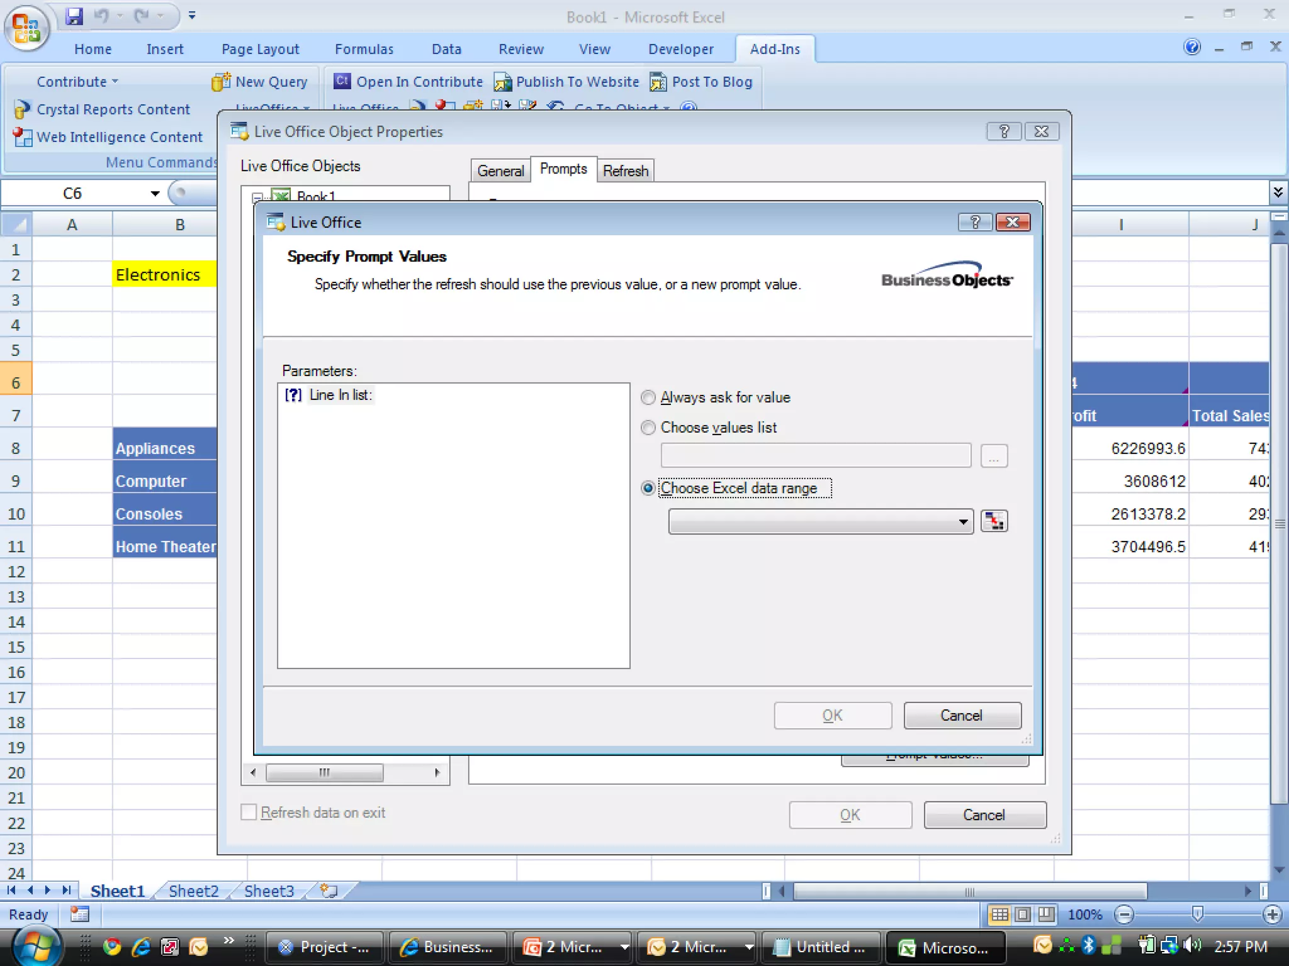Click Cancel in Live Office prompt dialog
The height and width of the screenshot is (966, 1289).
click(962, 716)
